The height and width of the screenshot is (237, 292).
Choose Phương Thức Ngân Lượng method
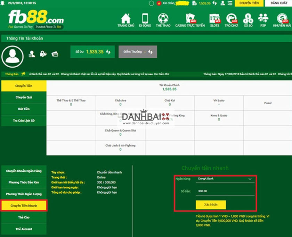tap(24, 194)
